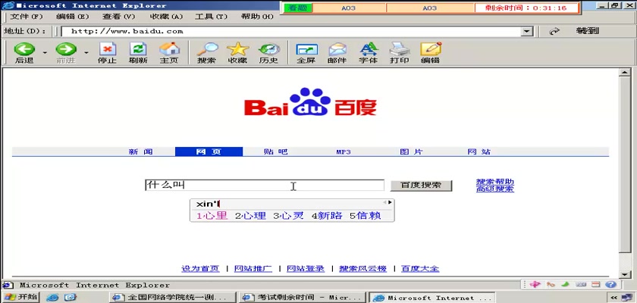Screen dimensions: 637x303
Task: Click in the Baidu search input field
Action: 265,186
